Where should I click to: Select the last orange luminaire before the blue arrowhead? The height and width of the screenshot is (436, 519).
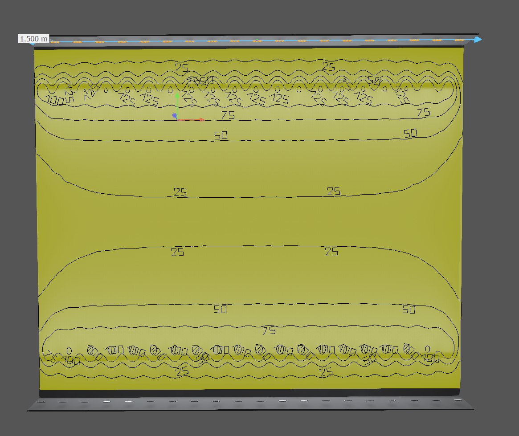click(x=459, y=40)
